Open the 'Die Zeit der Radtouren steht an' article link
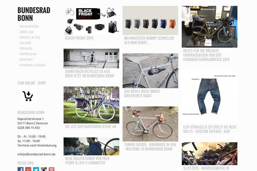Screen dimensions: 257x171 pos(91,127)
